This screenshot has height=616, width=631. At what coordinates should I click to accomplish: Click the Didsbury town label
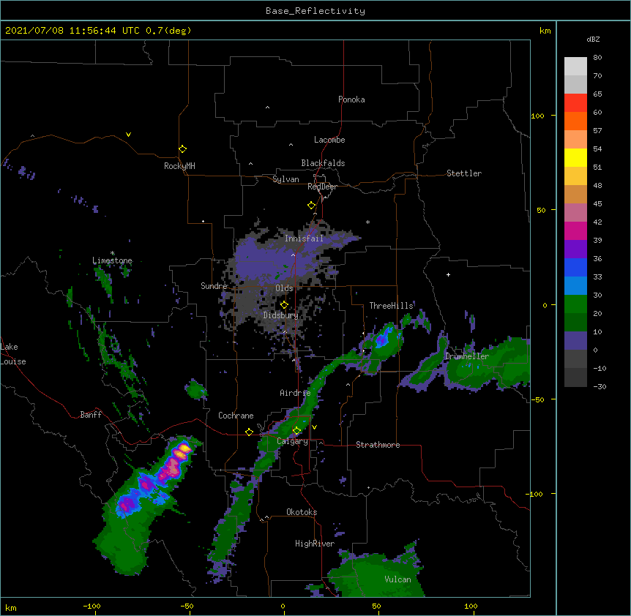click(x=281, y=315)
